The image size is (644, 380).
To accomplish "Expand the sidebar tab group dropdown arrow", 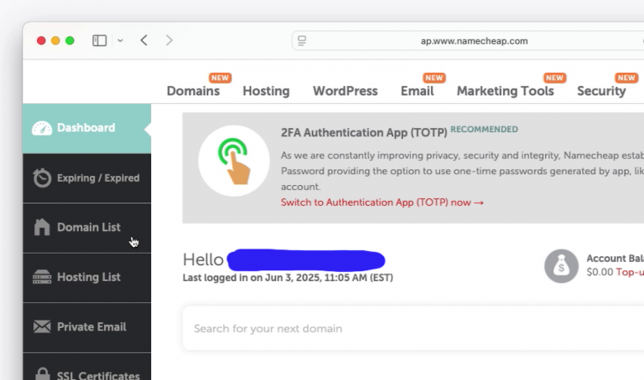I will [121, 40].
